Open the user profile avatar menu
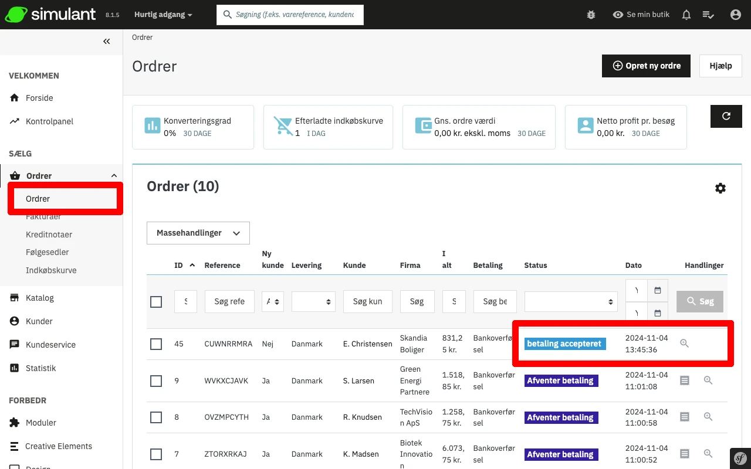The image size is (751, 469). pos(735,15)
